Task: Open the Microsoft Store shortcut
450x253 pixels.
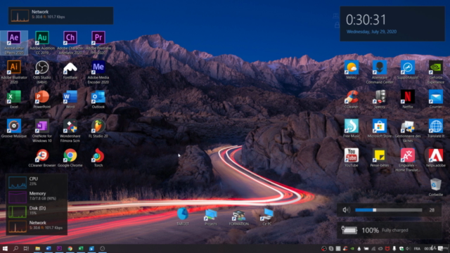Action: pyautogui.click(x=380, y=128)
